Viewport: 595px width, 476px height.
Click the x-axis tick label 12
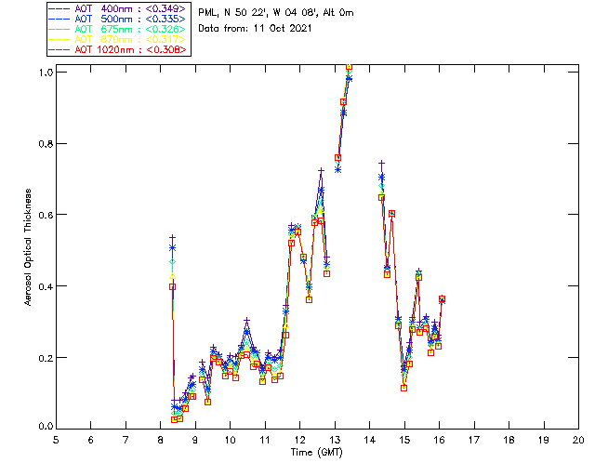(x=299, y=440)
